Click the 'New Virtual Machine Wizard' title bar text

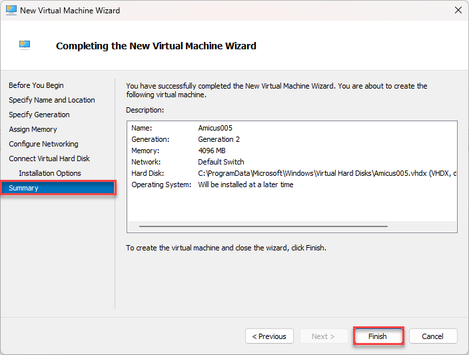[x=70, y=11]
